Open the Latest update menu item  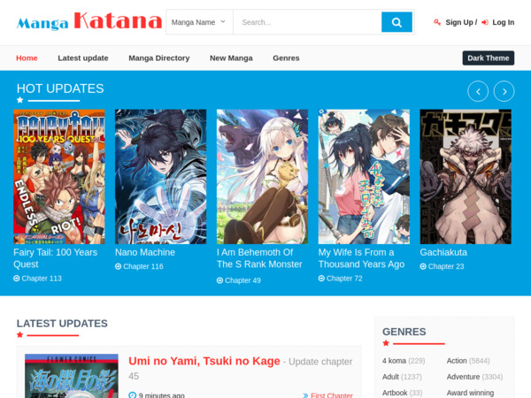point(83,57)
